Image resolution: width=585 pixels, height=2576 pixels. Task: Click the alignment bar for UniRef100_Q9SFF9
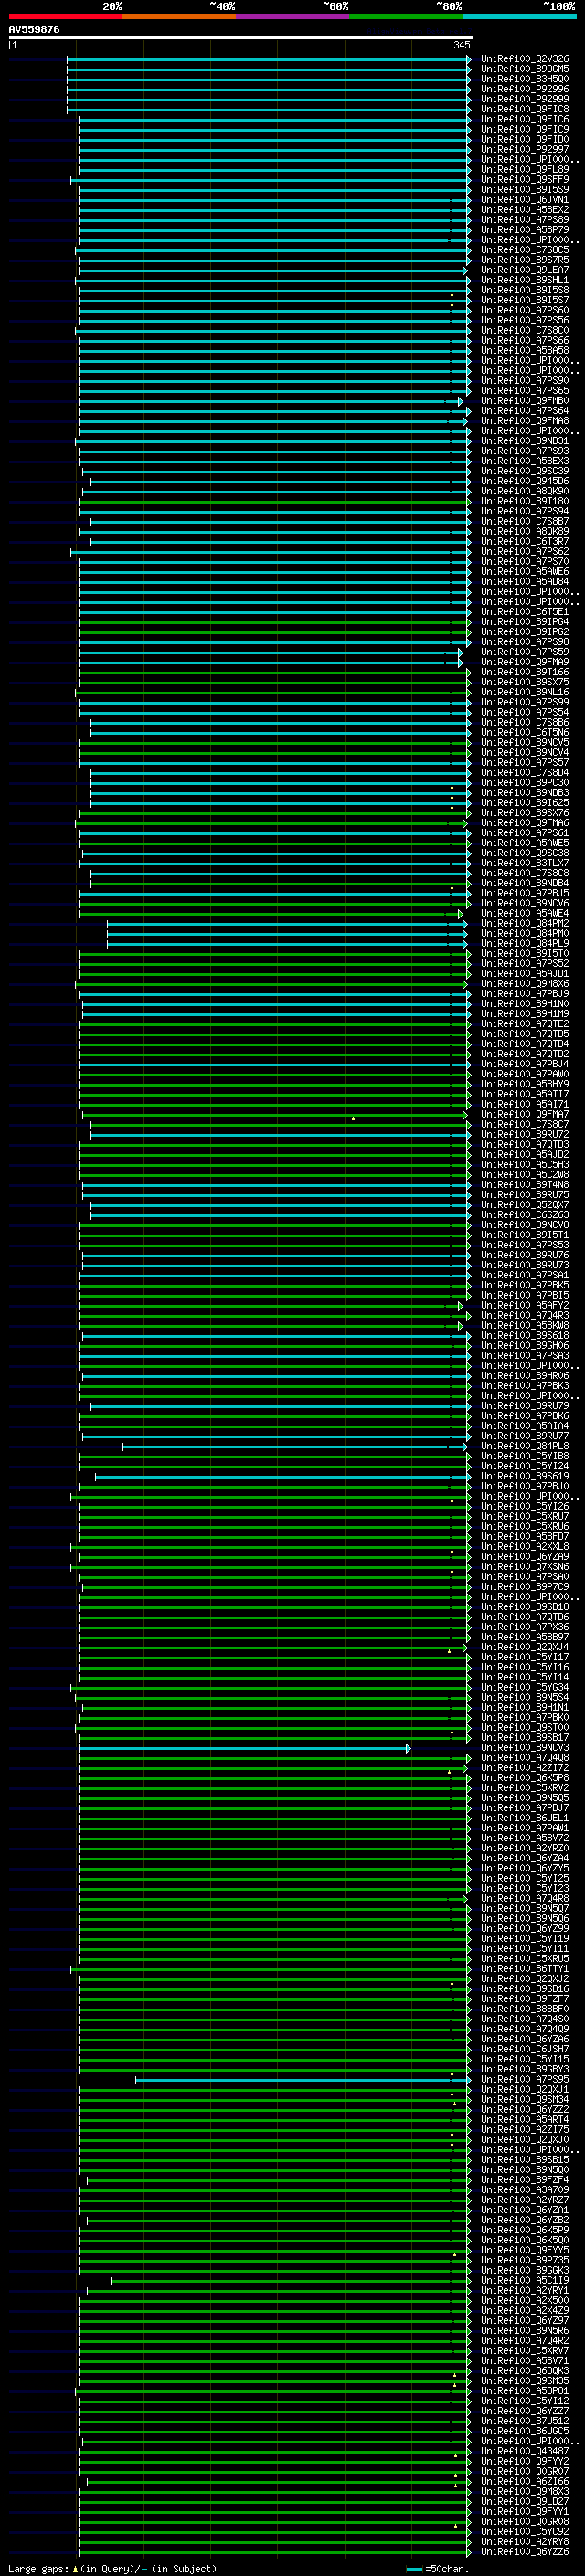(x=270, y=180)
